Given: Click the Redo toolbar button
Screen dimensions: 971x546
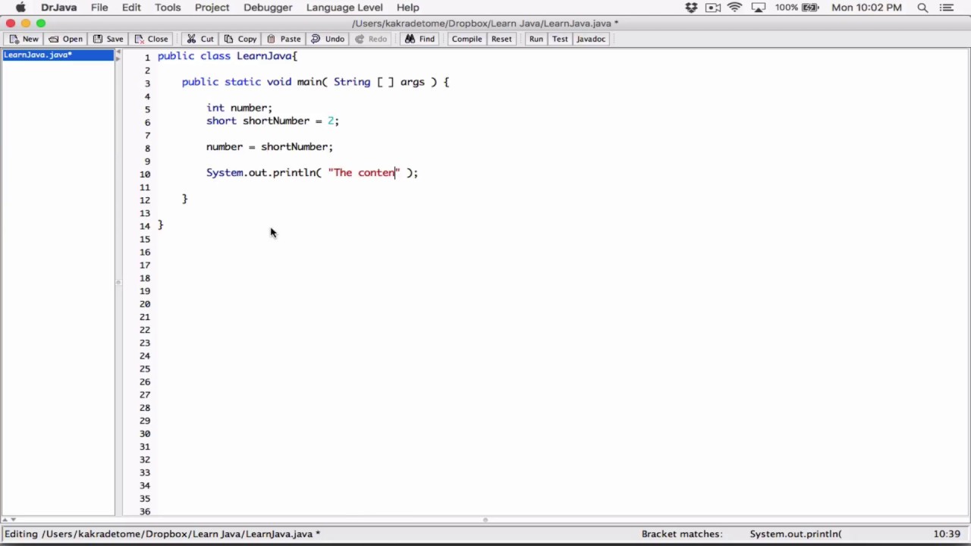Looking at the screenshot, I should coord(371,39).
